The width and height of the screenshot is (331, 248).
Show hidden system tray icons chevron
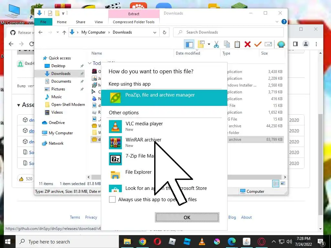pyautogui.click(x=273, y=242)
